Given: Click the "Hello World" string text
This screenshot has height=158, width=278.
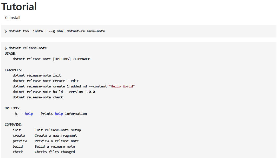Looking at the screenshot, I should tap(122, 86).
